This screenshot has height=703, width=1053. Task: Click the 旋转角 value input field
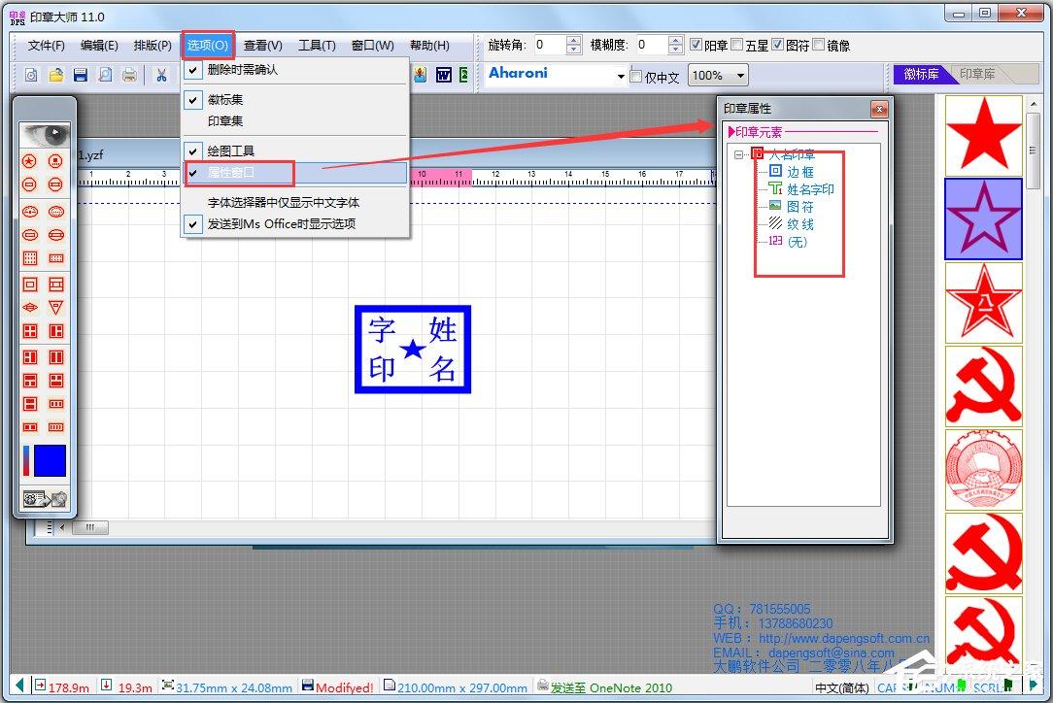[x=550, y=45]
